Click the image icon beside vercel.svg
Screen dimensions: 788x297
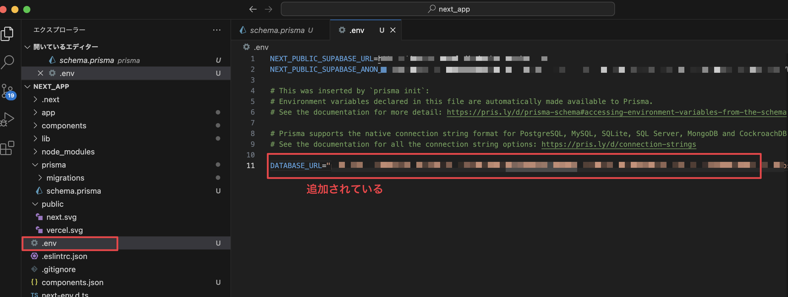click(x=39, y=230)
